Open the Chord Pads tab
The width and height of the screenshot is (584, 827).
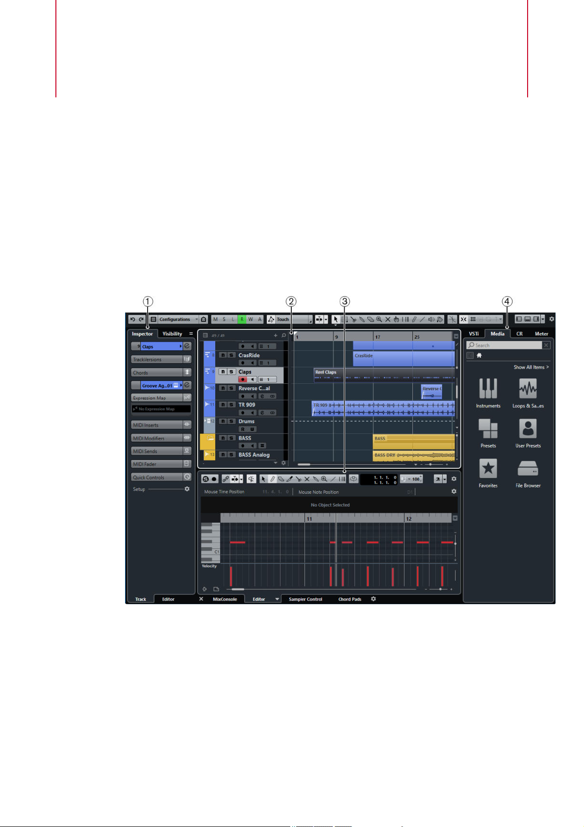click(350, 599)
